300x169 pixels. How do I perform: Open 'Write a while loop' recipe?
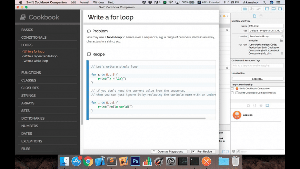36,61
